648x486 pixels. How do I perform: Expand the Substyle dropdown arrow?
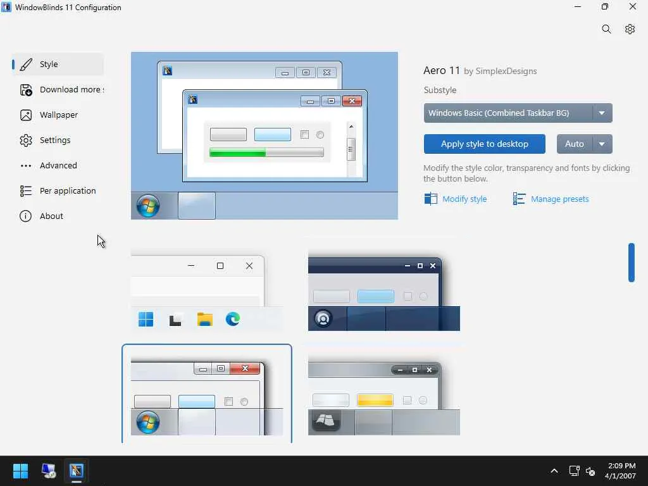point(602,113)
